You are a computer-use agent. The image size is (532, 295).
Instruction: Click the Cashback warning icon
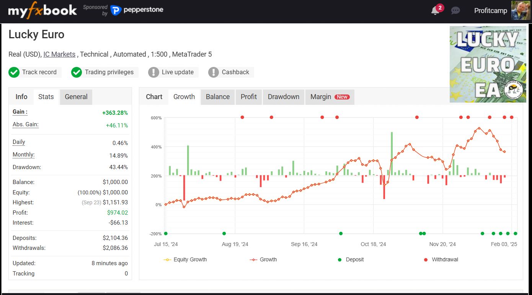[x=214, y=72]
